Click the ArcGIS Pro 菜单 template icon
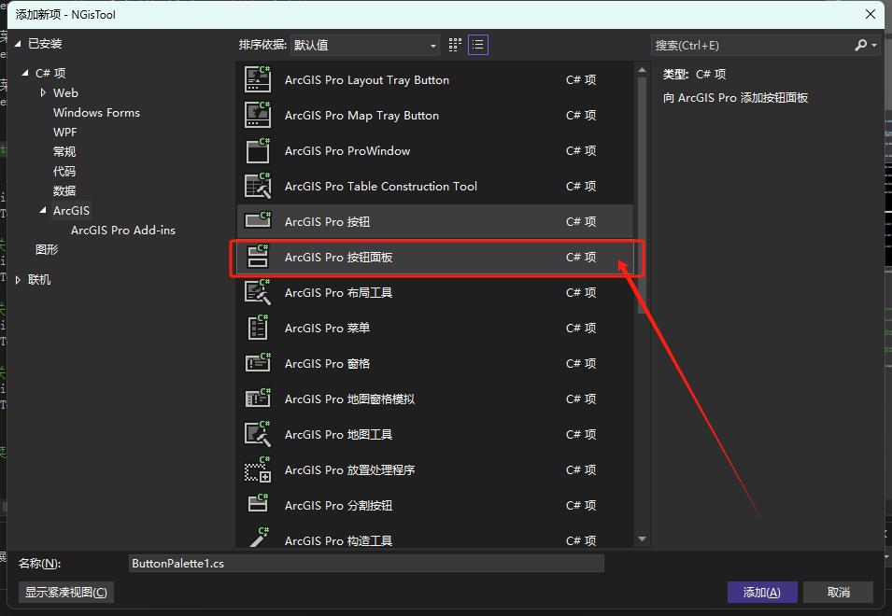 [x=258, y=328]
